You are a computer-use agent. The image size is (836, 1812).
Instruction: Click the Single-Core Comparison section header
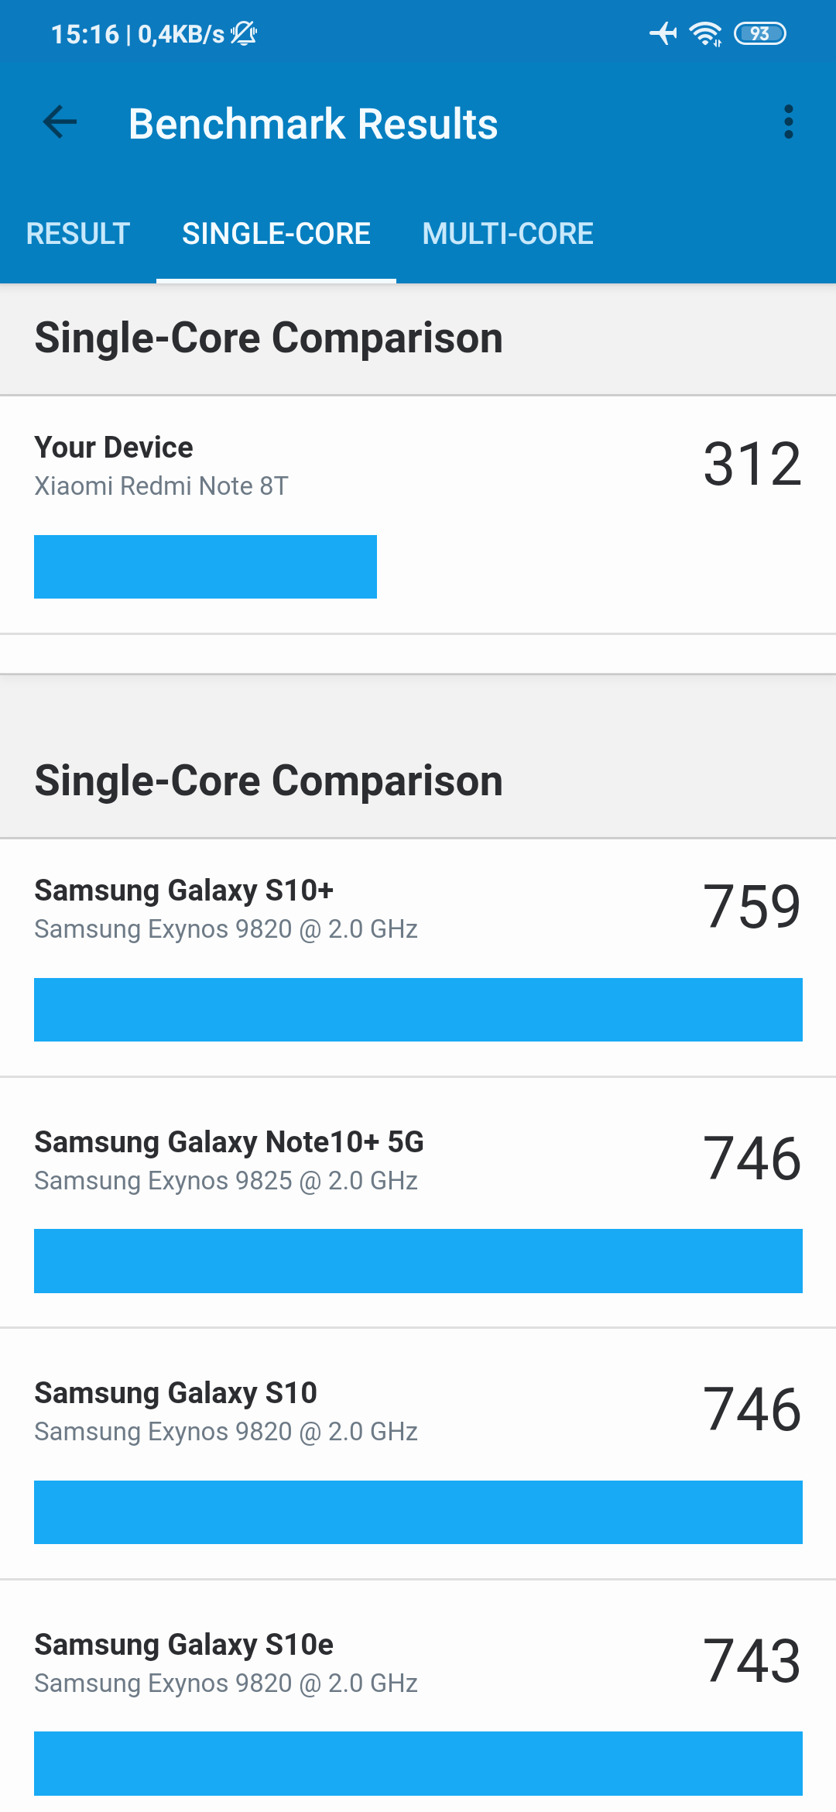268,338
